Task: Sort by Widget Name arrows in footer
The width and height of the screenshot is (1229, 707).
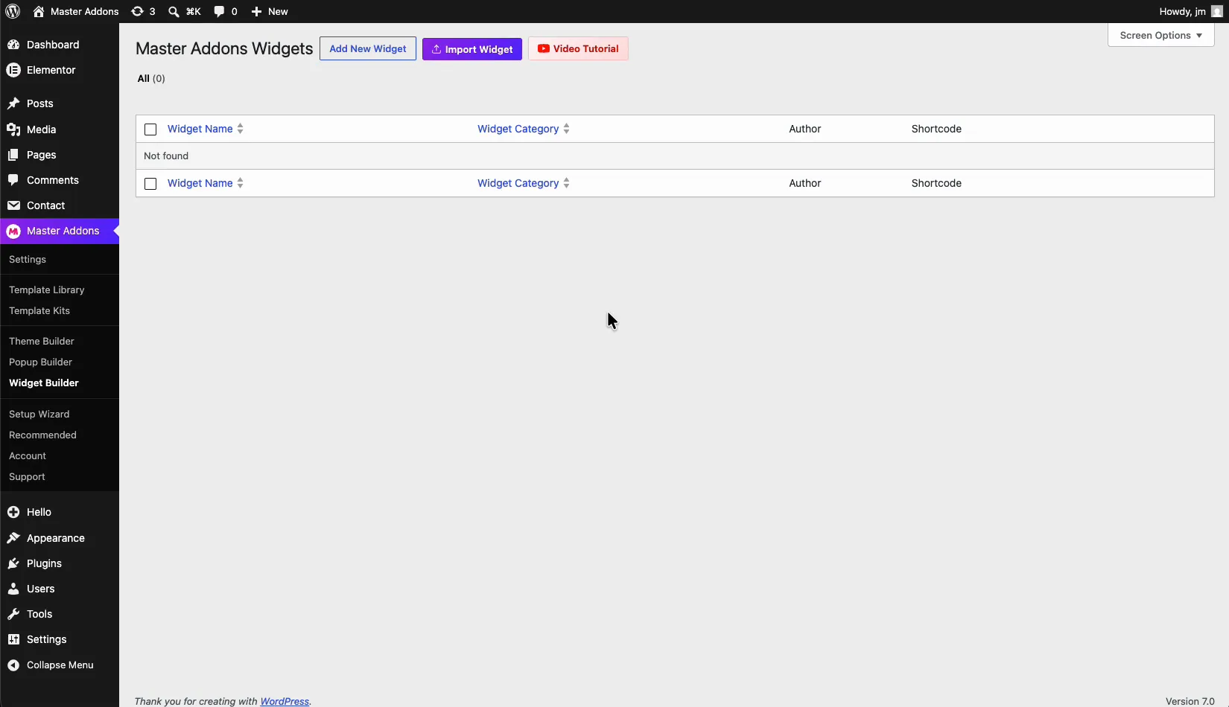Action: 240,183
